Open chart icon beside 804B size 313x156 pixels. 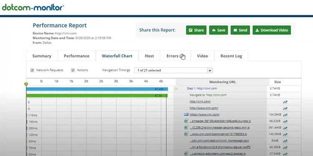tap(285, 141)
